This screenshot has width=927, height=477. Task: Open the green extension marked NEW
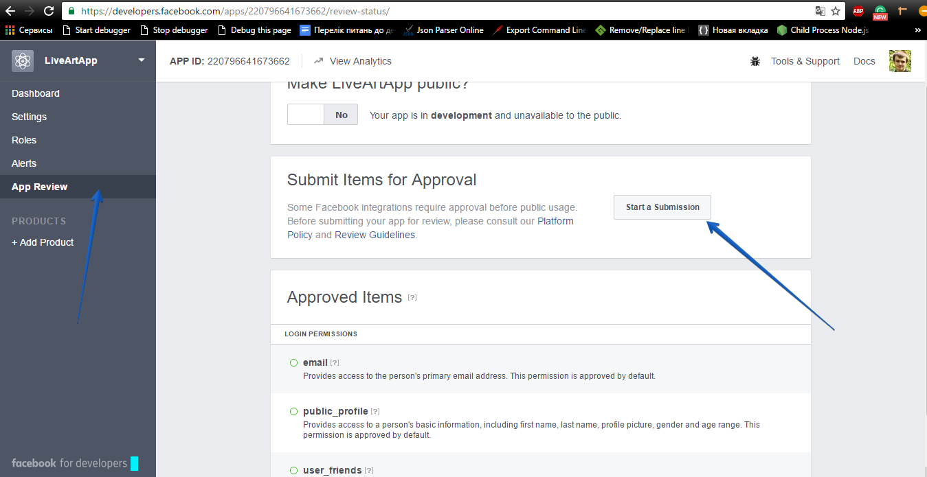(x=880, y=12)
